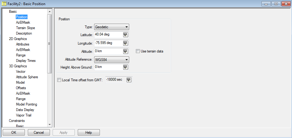Screen dimensions: 292x138
Task: Open Offsets page in tree
Action: (x=21, y=88)
